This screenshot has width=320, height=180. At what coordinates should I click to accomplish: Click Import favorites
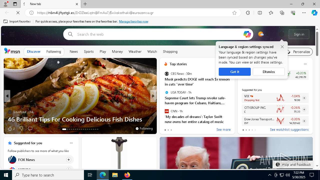point(17,21)
